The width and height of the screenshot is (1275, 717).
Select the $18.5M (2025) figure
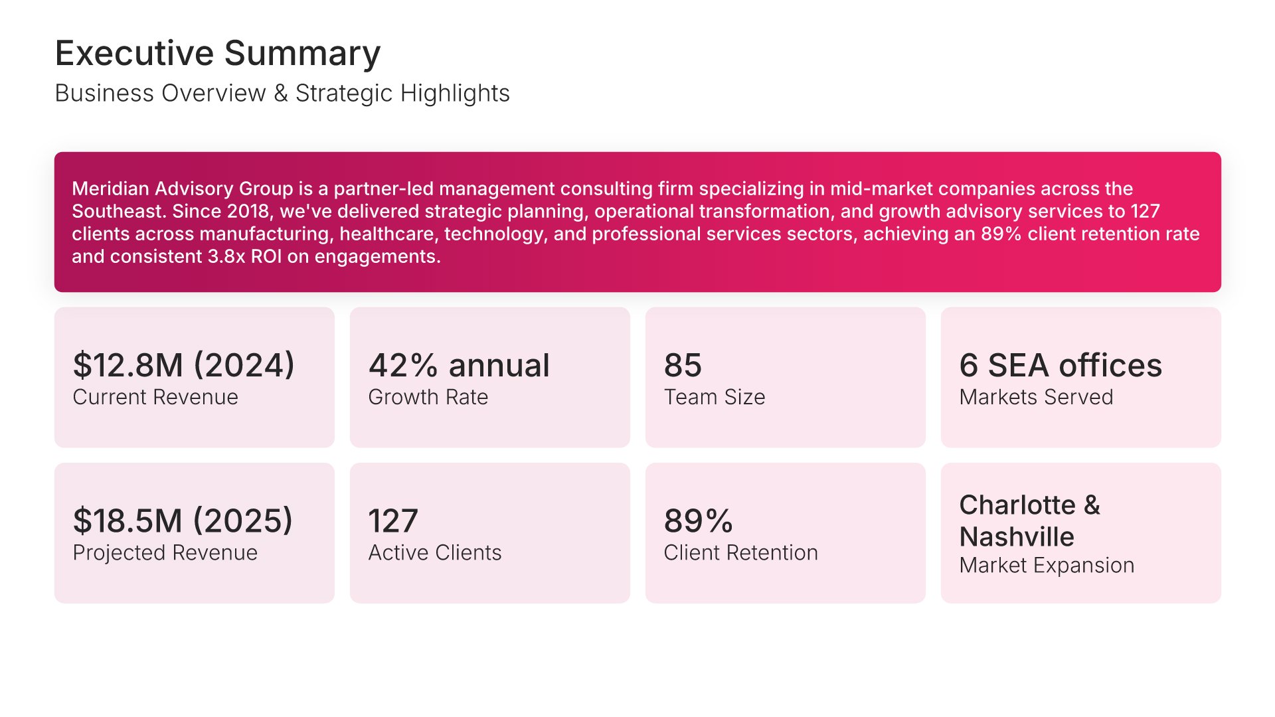[x=183, y=520]
